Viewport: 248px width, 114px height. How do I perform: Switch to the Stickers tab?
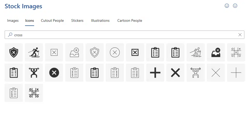point(77,21)
